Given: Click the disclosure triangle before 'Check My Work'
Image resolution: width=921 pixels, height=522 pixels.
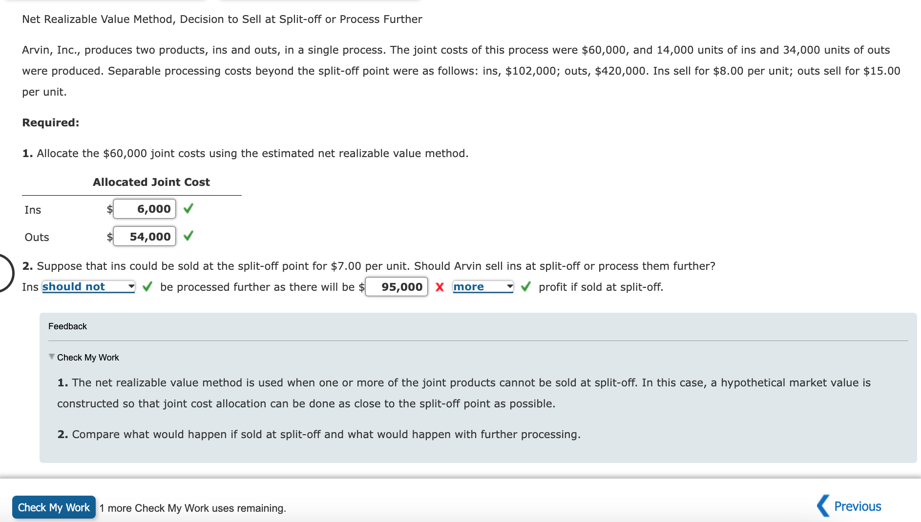Looking at the screenshot, I should pyautogui.click(x=51, y=357).
